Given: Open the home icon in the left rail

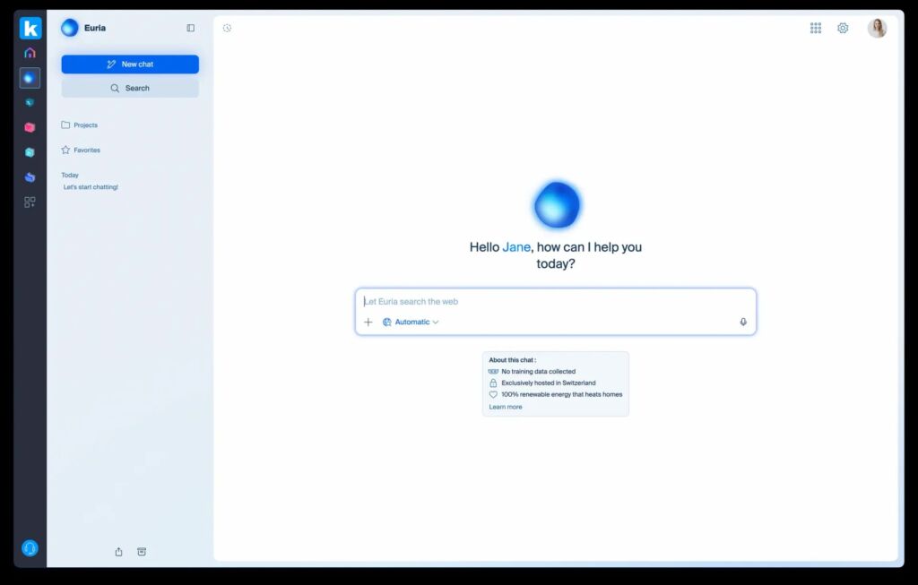Looking at the screenshot, I should pyautogui.click(x=30, y=53).
